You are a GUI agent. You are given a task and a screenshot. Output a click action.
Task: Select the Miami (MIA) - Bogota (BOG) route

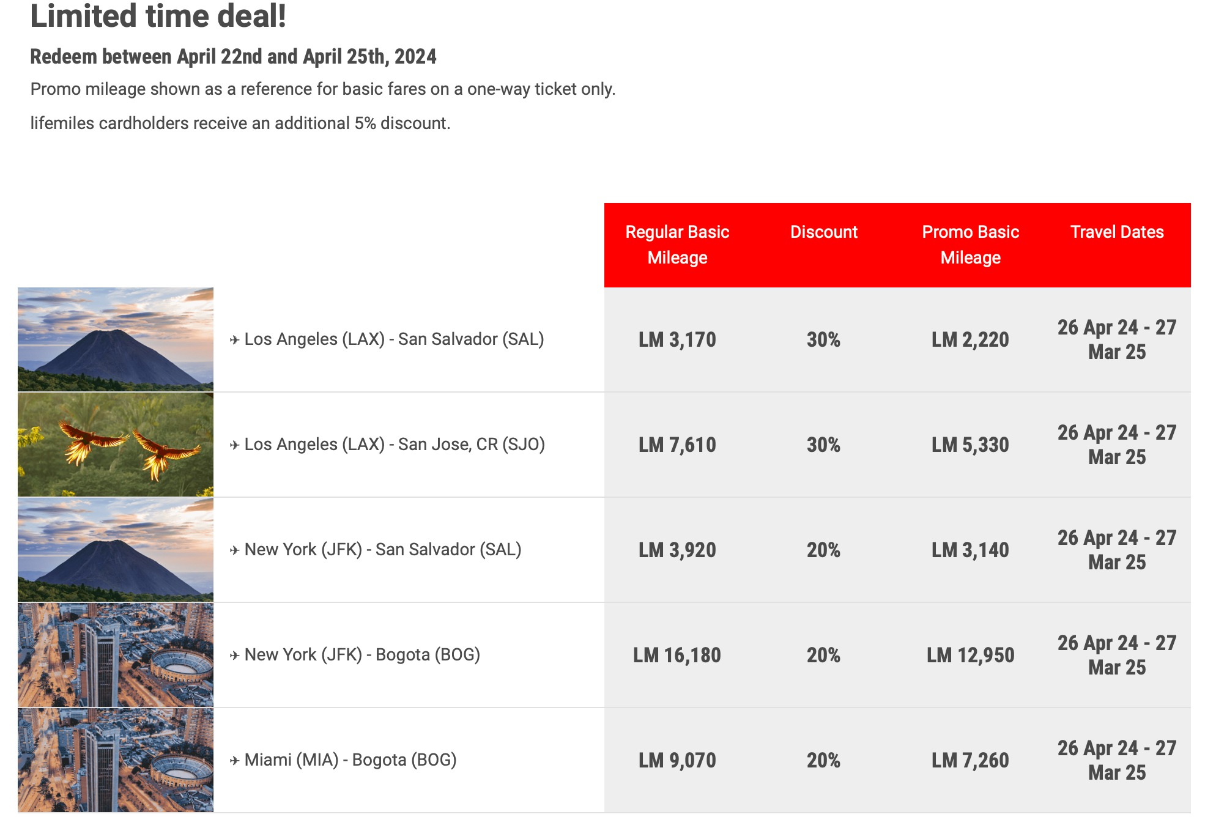pyautogui.click(x=350, y=760)
